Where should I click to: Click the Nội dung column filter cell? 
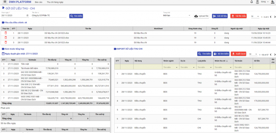[148, 67]
